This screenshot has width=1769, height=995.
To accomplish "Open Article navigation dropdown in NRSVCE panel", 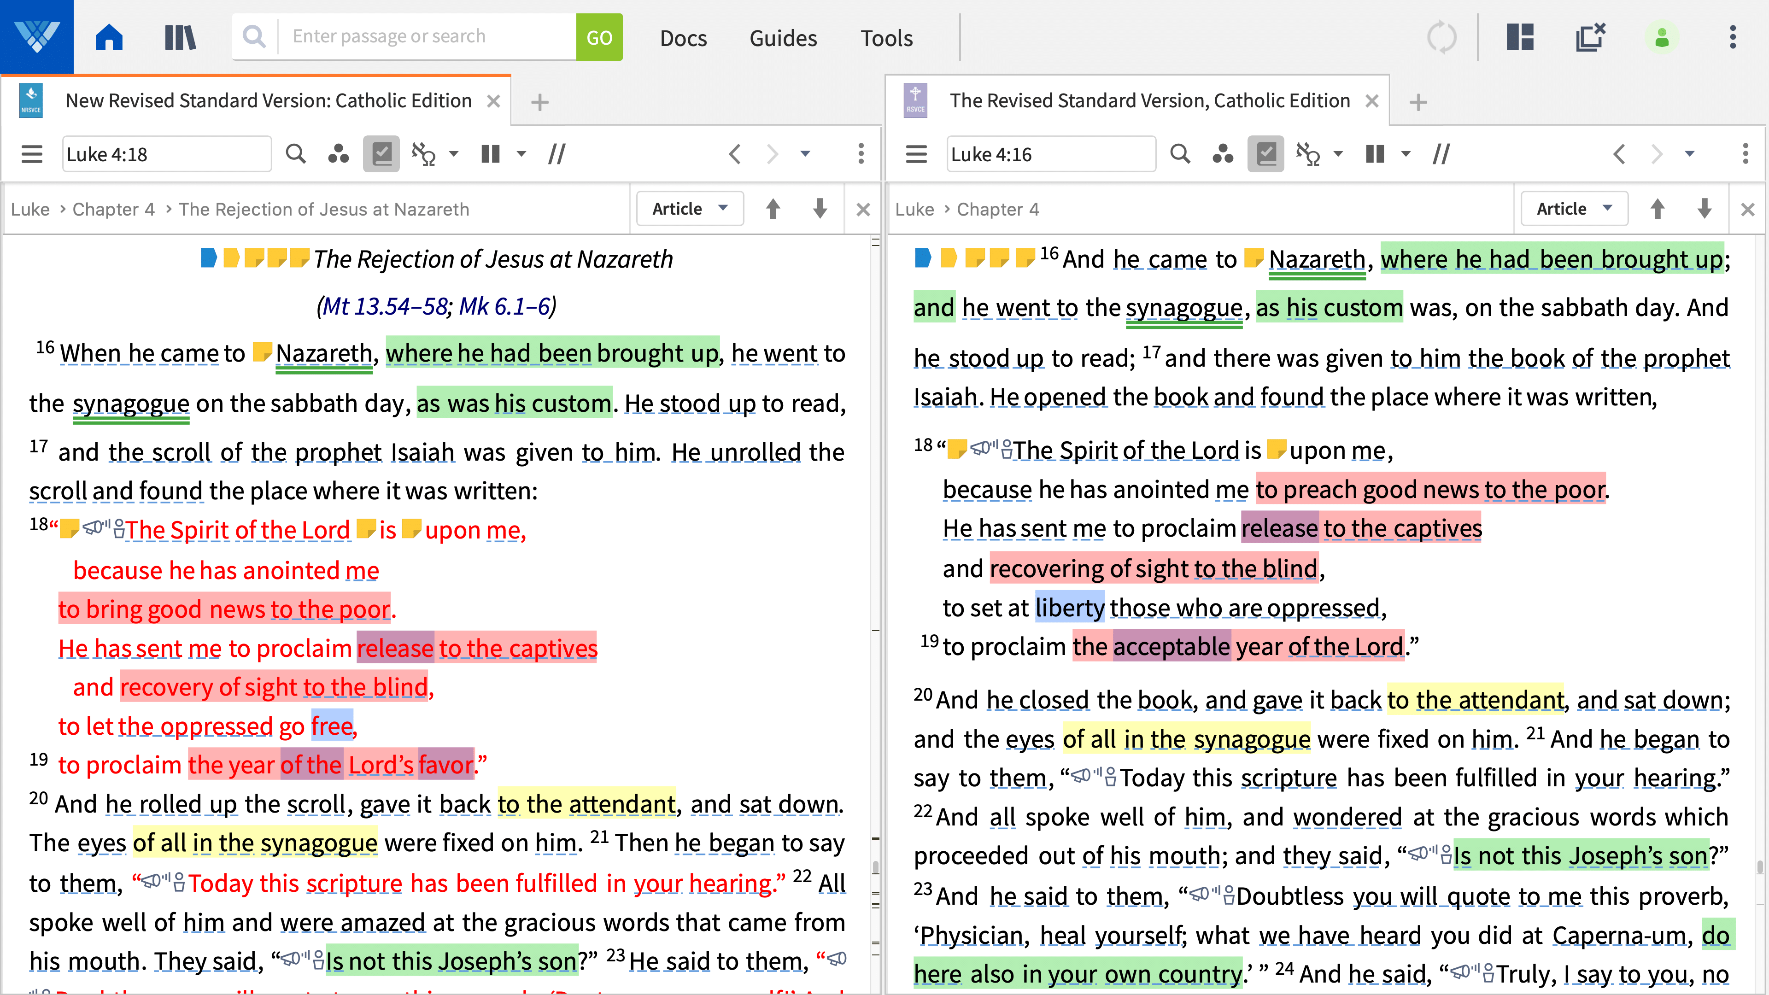I will pos(690,209).
